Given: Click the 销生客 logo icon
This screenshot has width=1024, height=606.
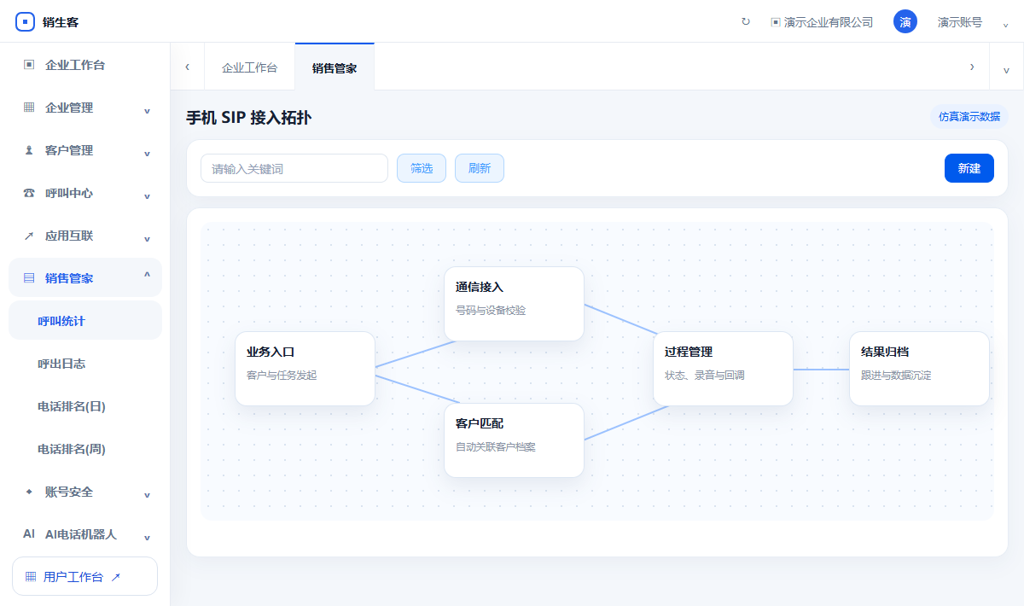Looking at the screenshot, I should point(26,22).
